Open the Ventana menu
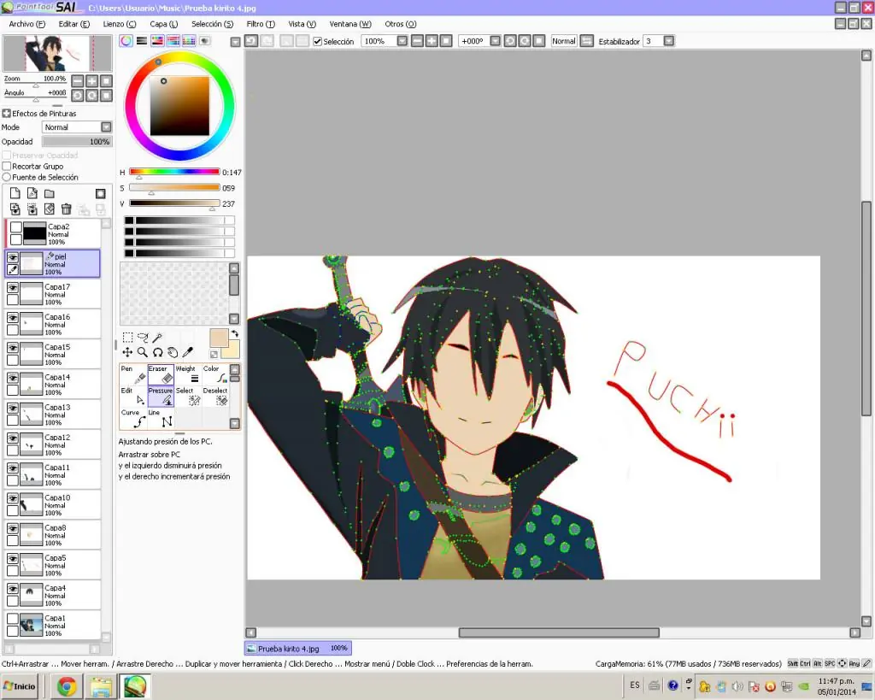The height and width of the screenshot is (700, 875). pyautogui.click(x=349, y=24)
